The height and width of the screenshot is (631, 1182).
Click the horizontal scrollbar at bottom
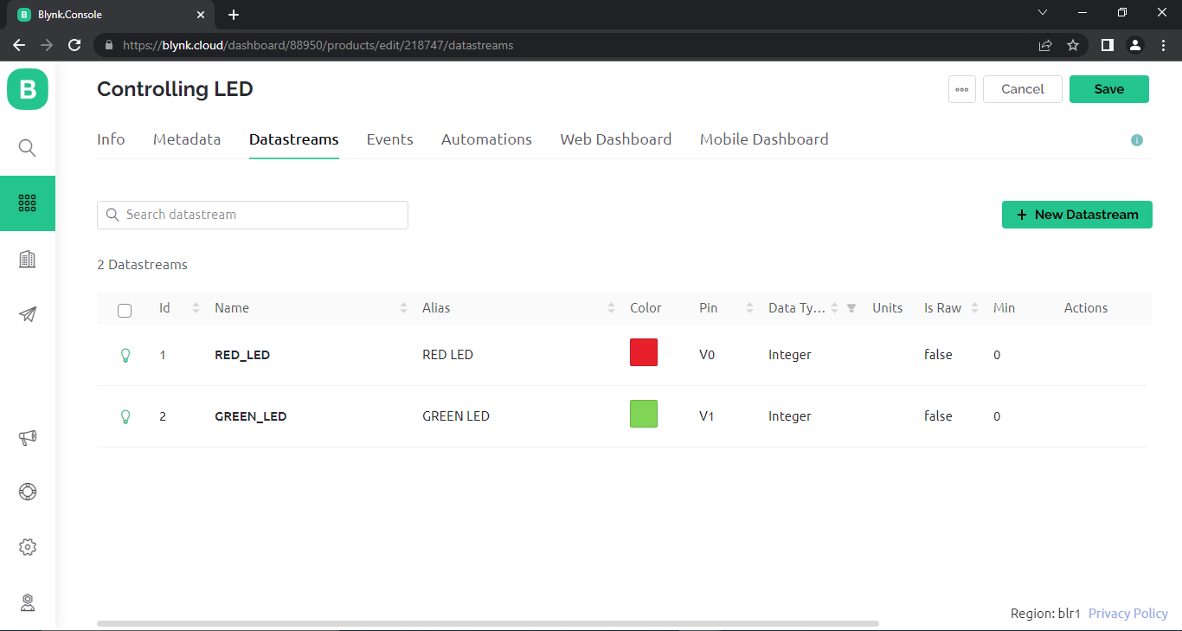(x=488, y=623)
